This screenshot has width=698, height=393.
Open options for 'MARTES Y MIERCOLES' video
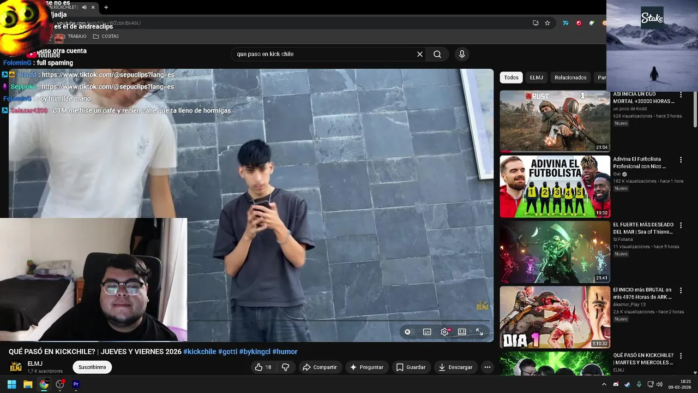pos(681,356)
